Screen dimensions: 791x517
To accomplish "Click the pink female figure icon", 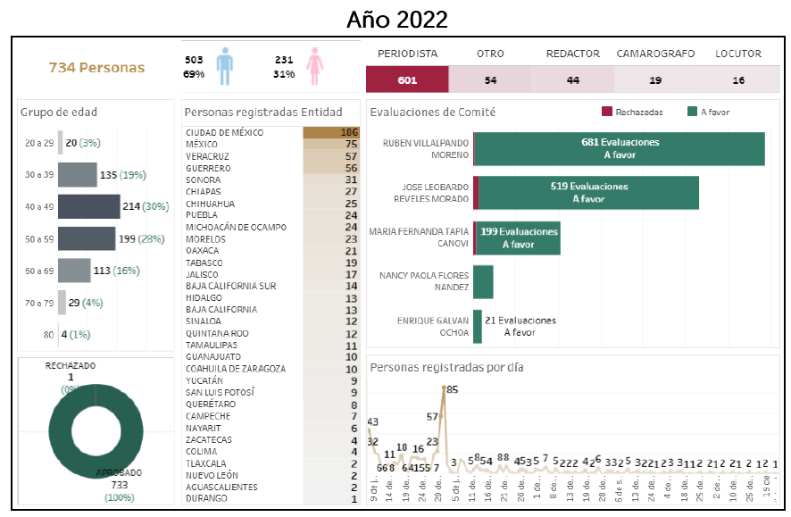I will tap(314, 67).
